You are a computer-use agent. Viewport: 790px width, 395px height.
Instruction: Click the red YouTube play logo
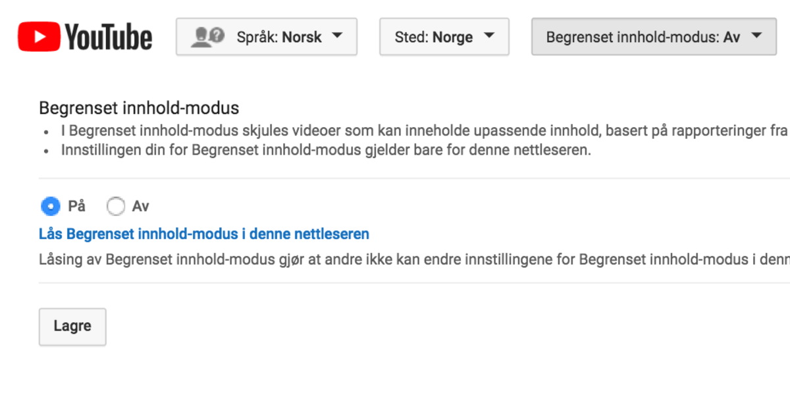(x=39, y=37)
